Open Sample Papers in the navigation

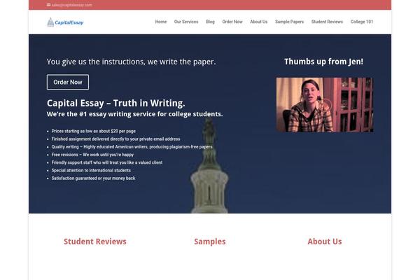289,22
